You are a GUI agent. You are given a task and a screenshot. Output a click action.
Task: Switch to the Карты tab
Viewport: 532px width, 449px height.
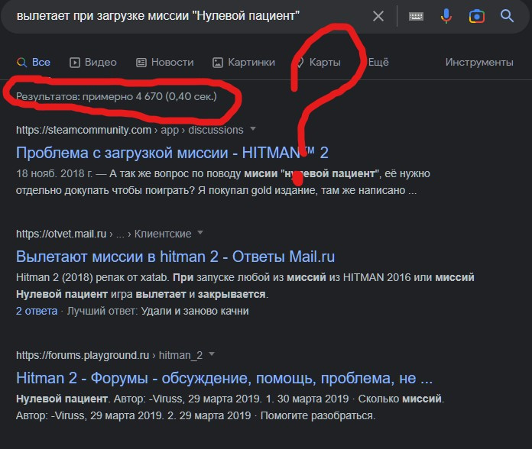(319, 63)
